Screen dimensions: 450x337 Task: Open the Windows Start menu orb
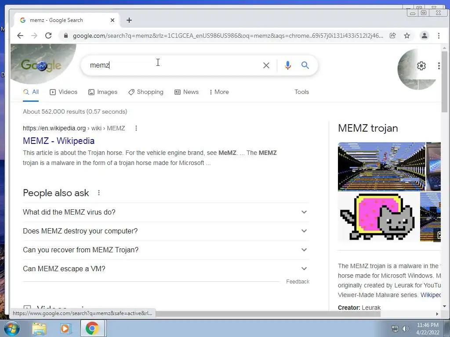pos(11,328)
